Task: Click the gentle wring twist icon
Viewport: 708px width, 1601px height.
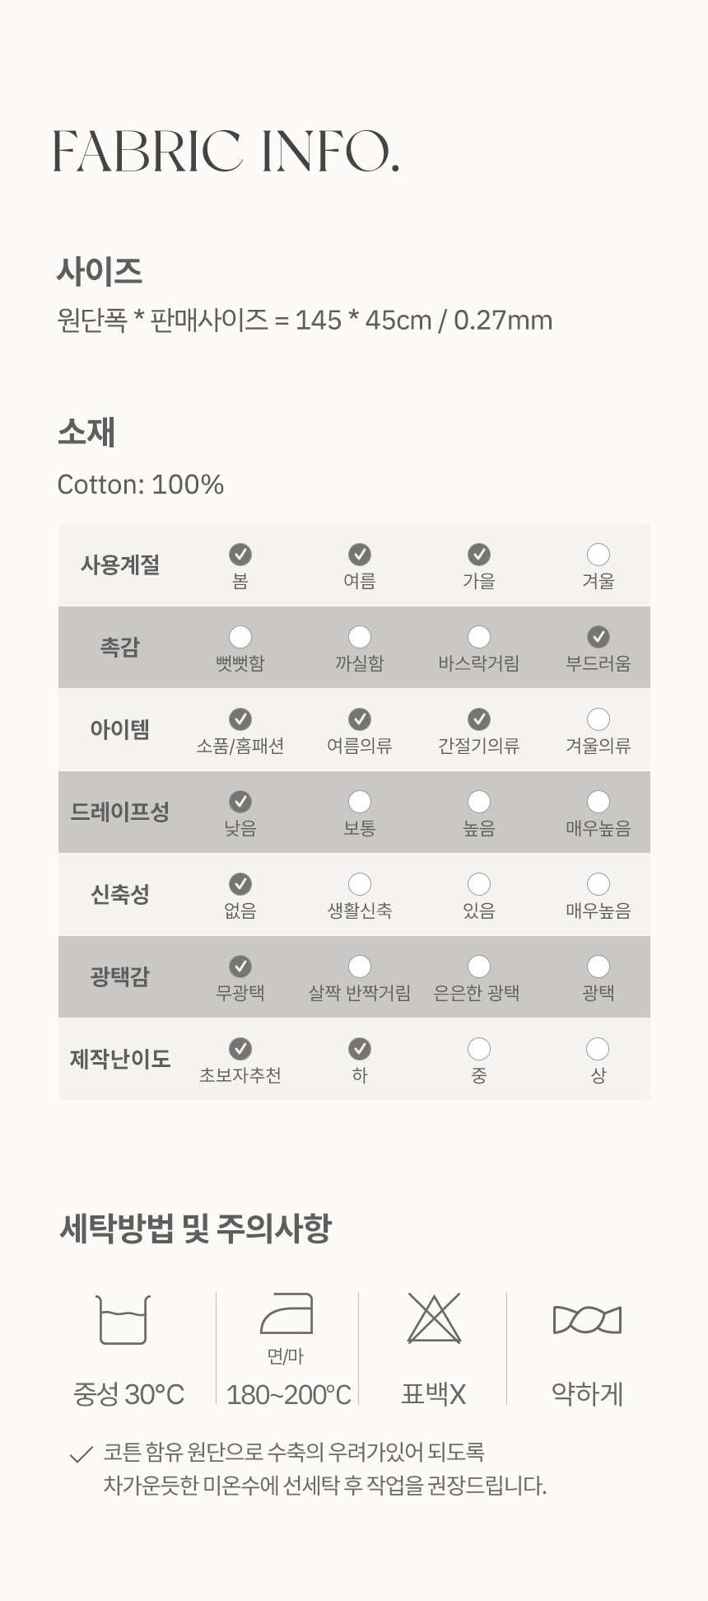Action: [587, 1320]
